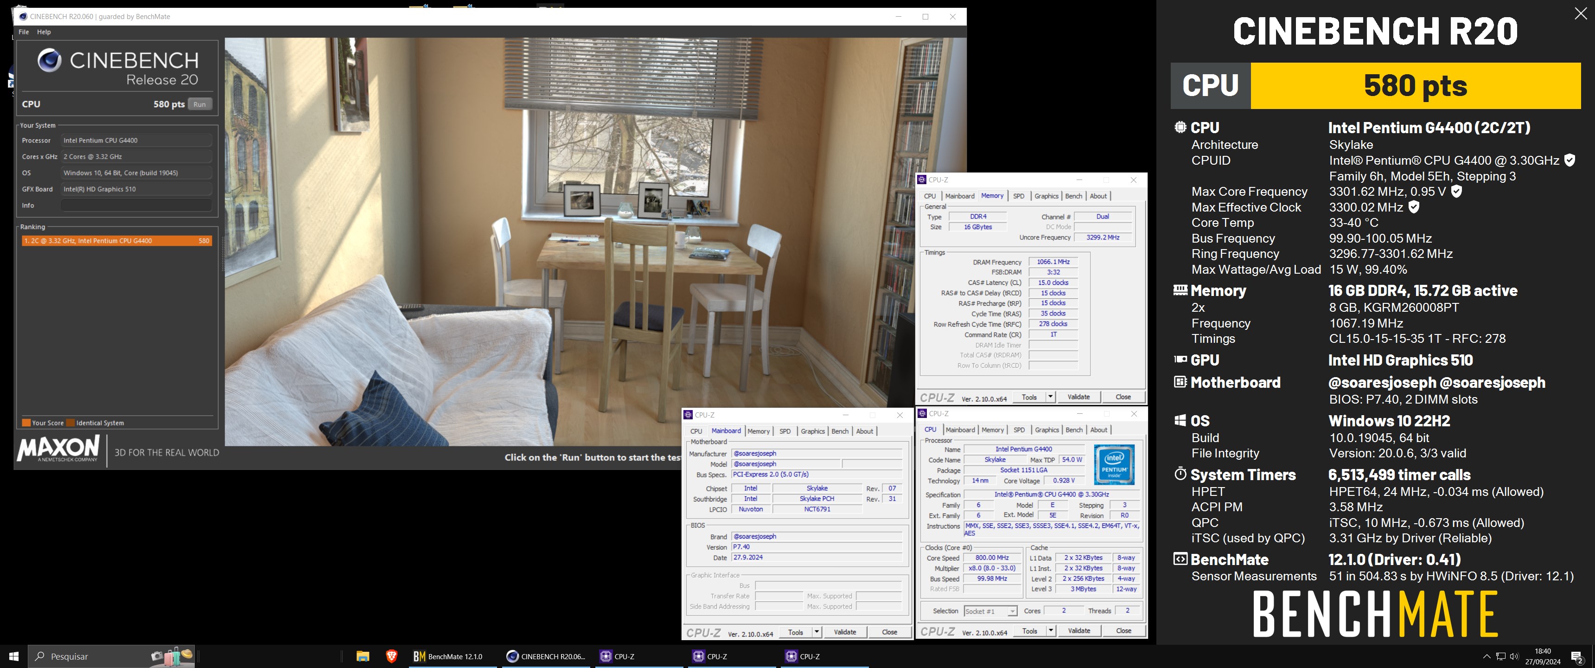Expand Tools dropdown arrow in Memory CPU-Z window
This screenshot has height=668, width=1595.
coord(1051,397)
